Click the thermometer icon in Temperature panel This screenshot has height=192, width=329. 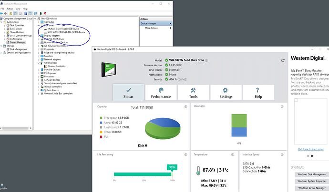[x=198, y=171]
